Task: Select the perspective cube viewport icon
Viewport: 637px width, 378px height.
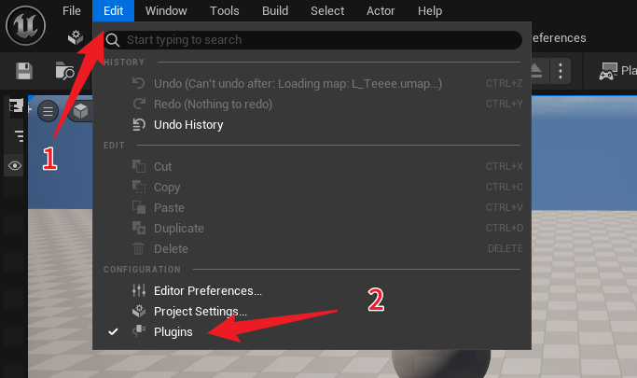Action: click(x=80, y=110)
